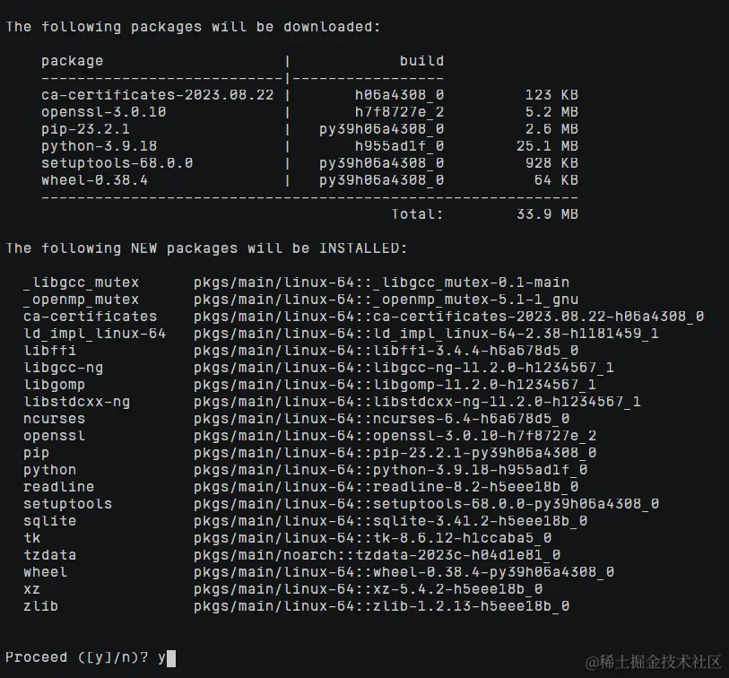Click _libgcc_mutex in the install list
Viewport: 729px width, 678px height.
[82, 282]
